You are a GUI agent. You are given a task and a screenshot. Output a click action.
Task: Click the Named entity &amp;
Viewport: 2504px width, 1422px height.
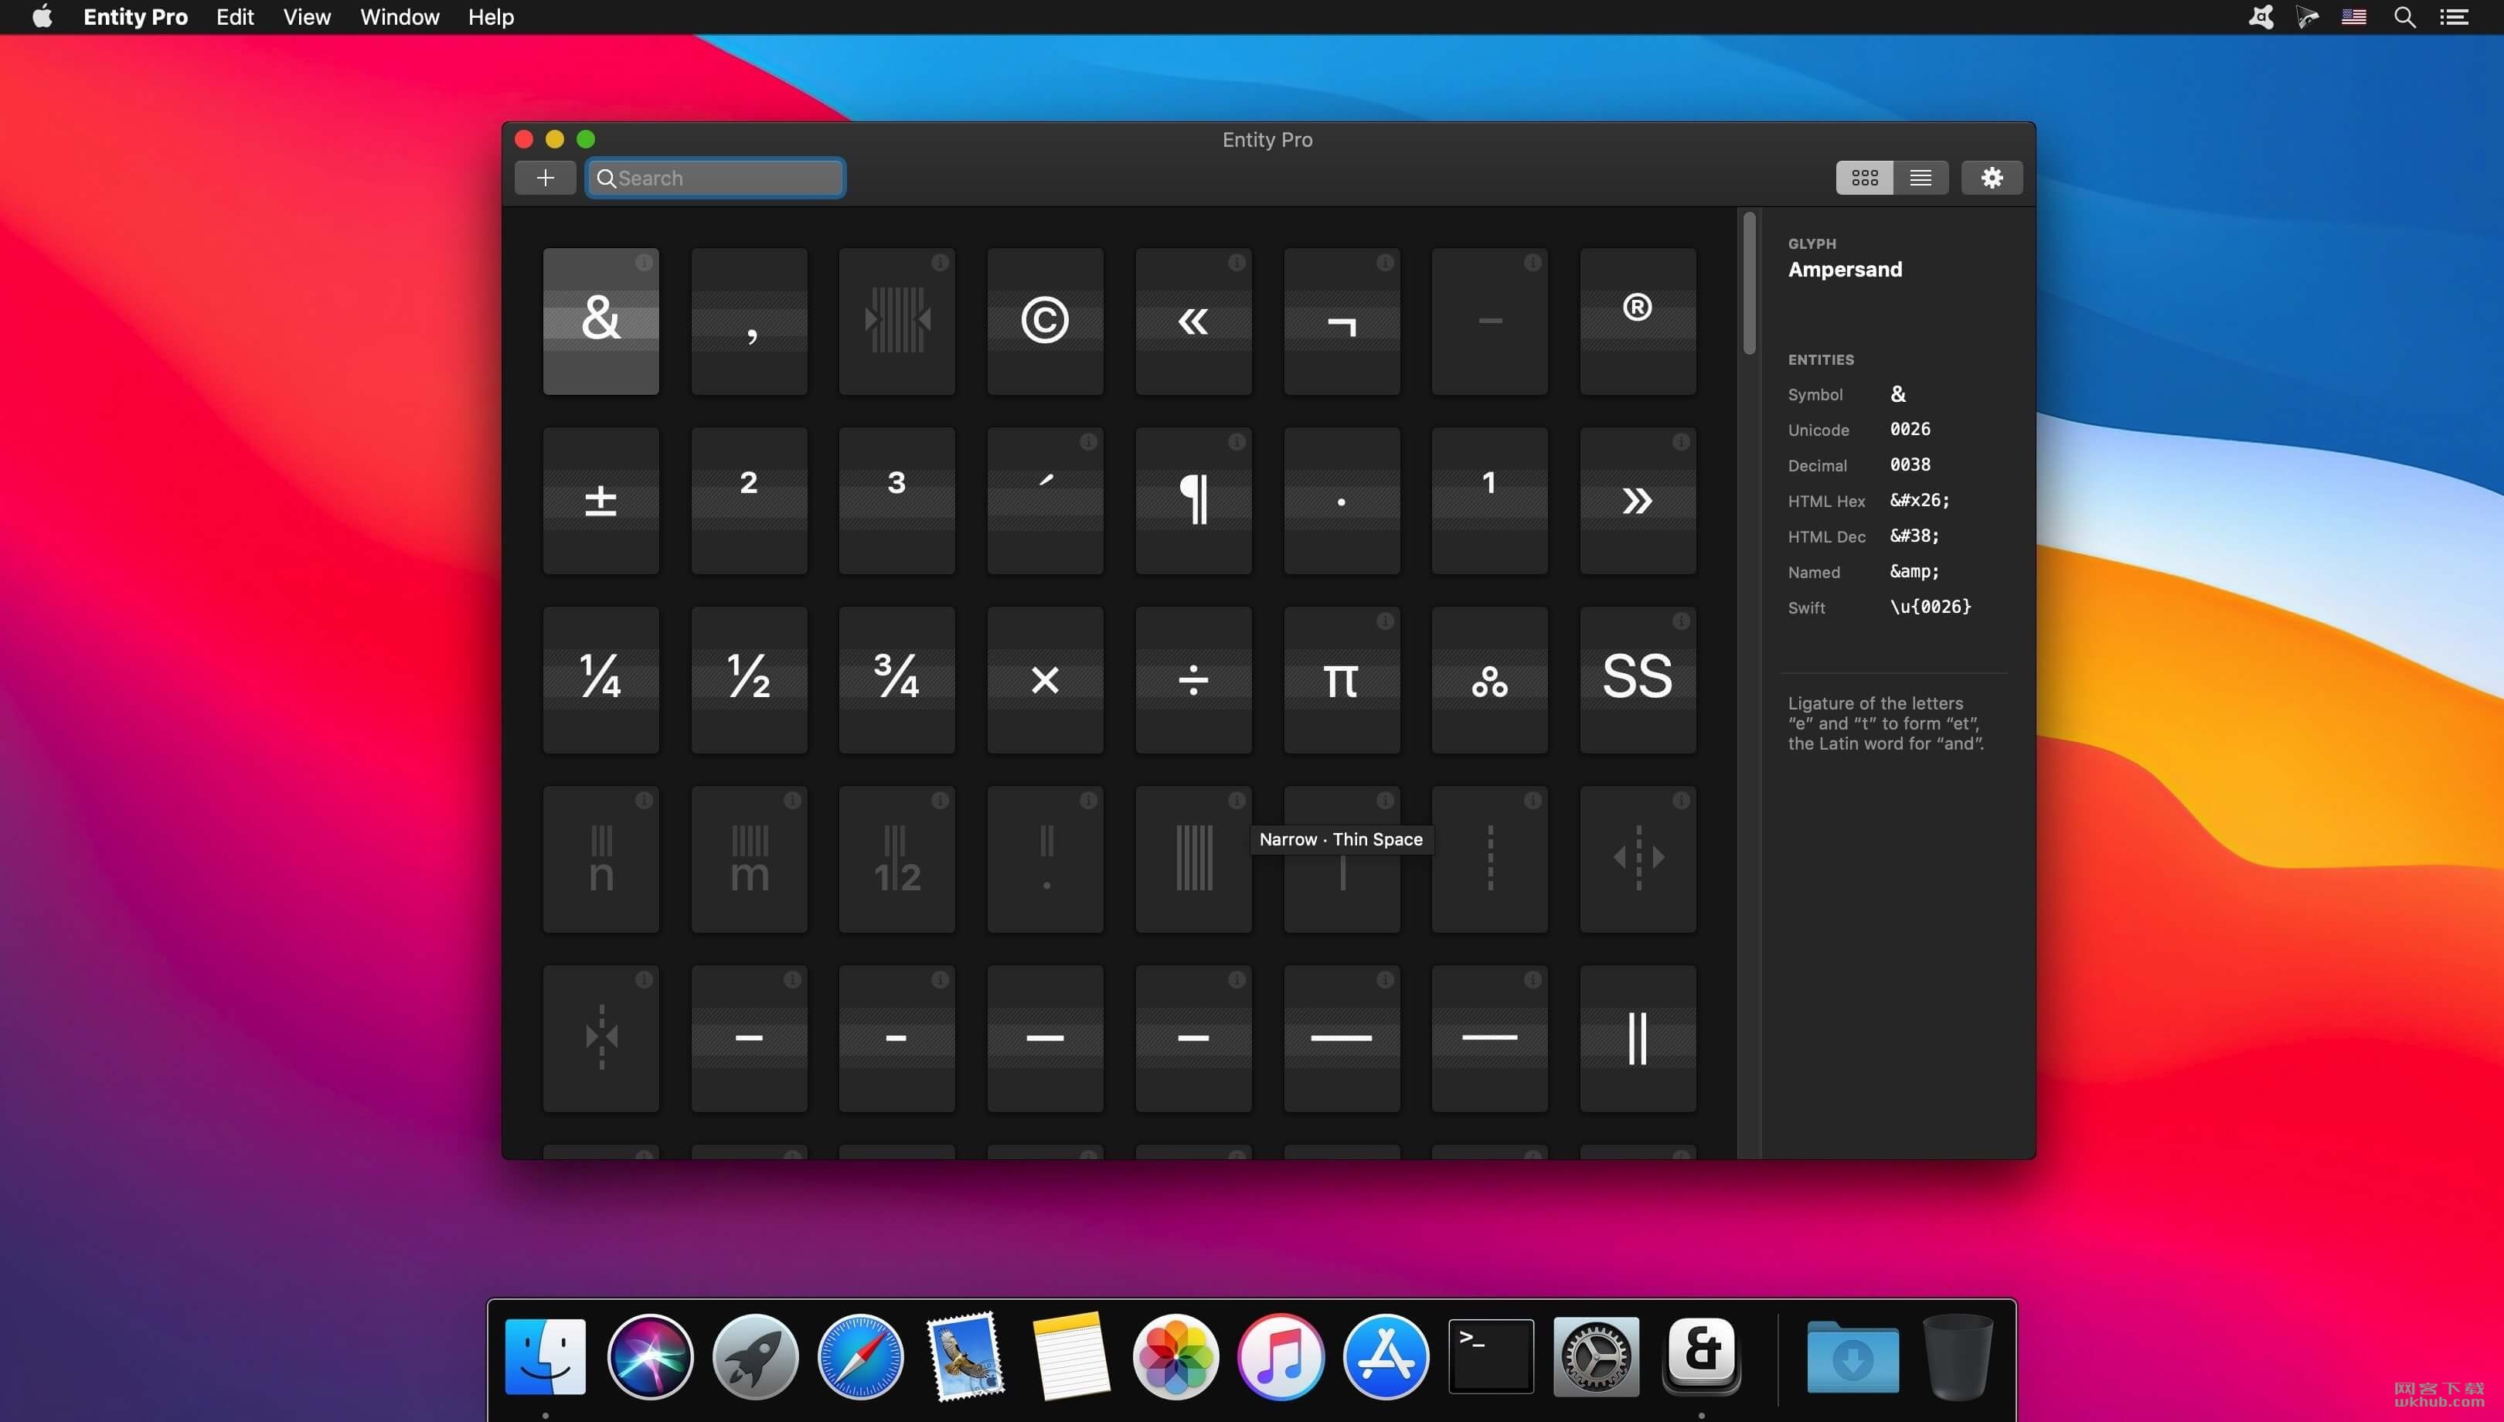click(x=1914, y=571)
